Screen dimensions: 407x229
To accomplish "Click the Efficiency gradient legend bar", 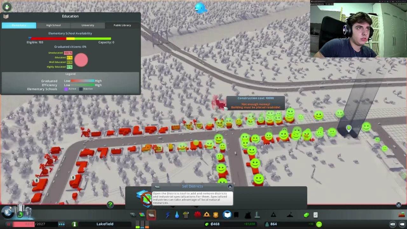I will [83, 85].
